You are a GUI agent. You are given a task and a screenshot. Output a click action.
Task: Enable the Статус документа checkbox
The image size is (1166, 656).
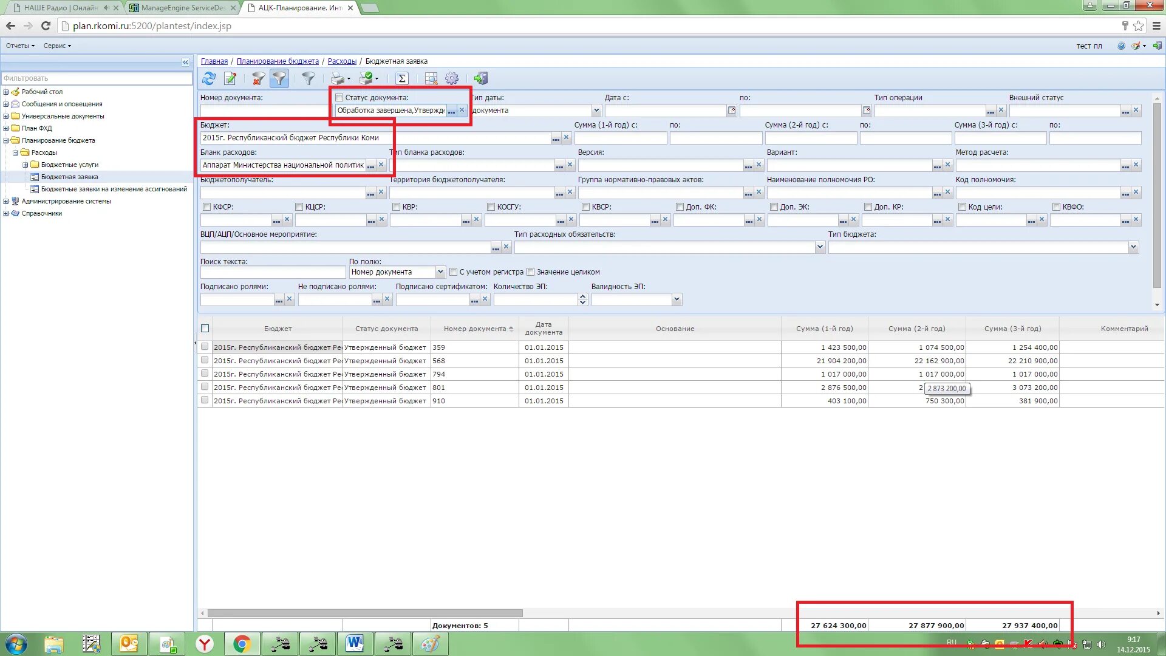(339, 98)
